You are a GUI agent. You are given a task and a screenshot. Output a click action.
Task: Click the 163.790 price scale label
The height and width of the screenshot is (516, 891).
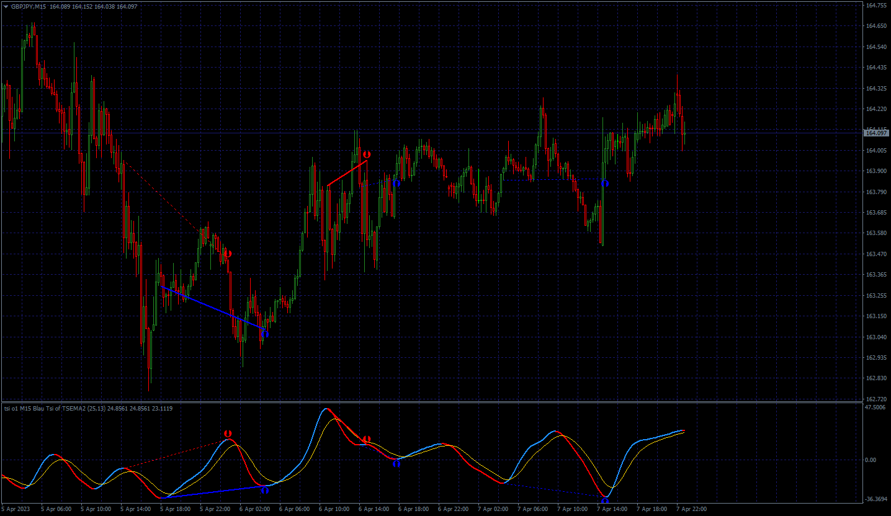coord(875,192)
